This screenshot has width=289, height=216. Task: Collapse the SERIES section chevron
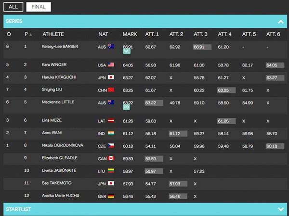point(281,22)
